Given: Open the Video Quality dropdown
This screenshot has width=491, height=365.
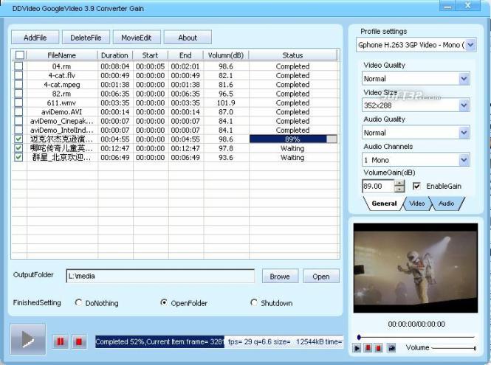Looking at the screenshot, I should [464, 78].
